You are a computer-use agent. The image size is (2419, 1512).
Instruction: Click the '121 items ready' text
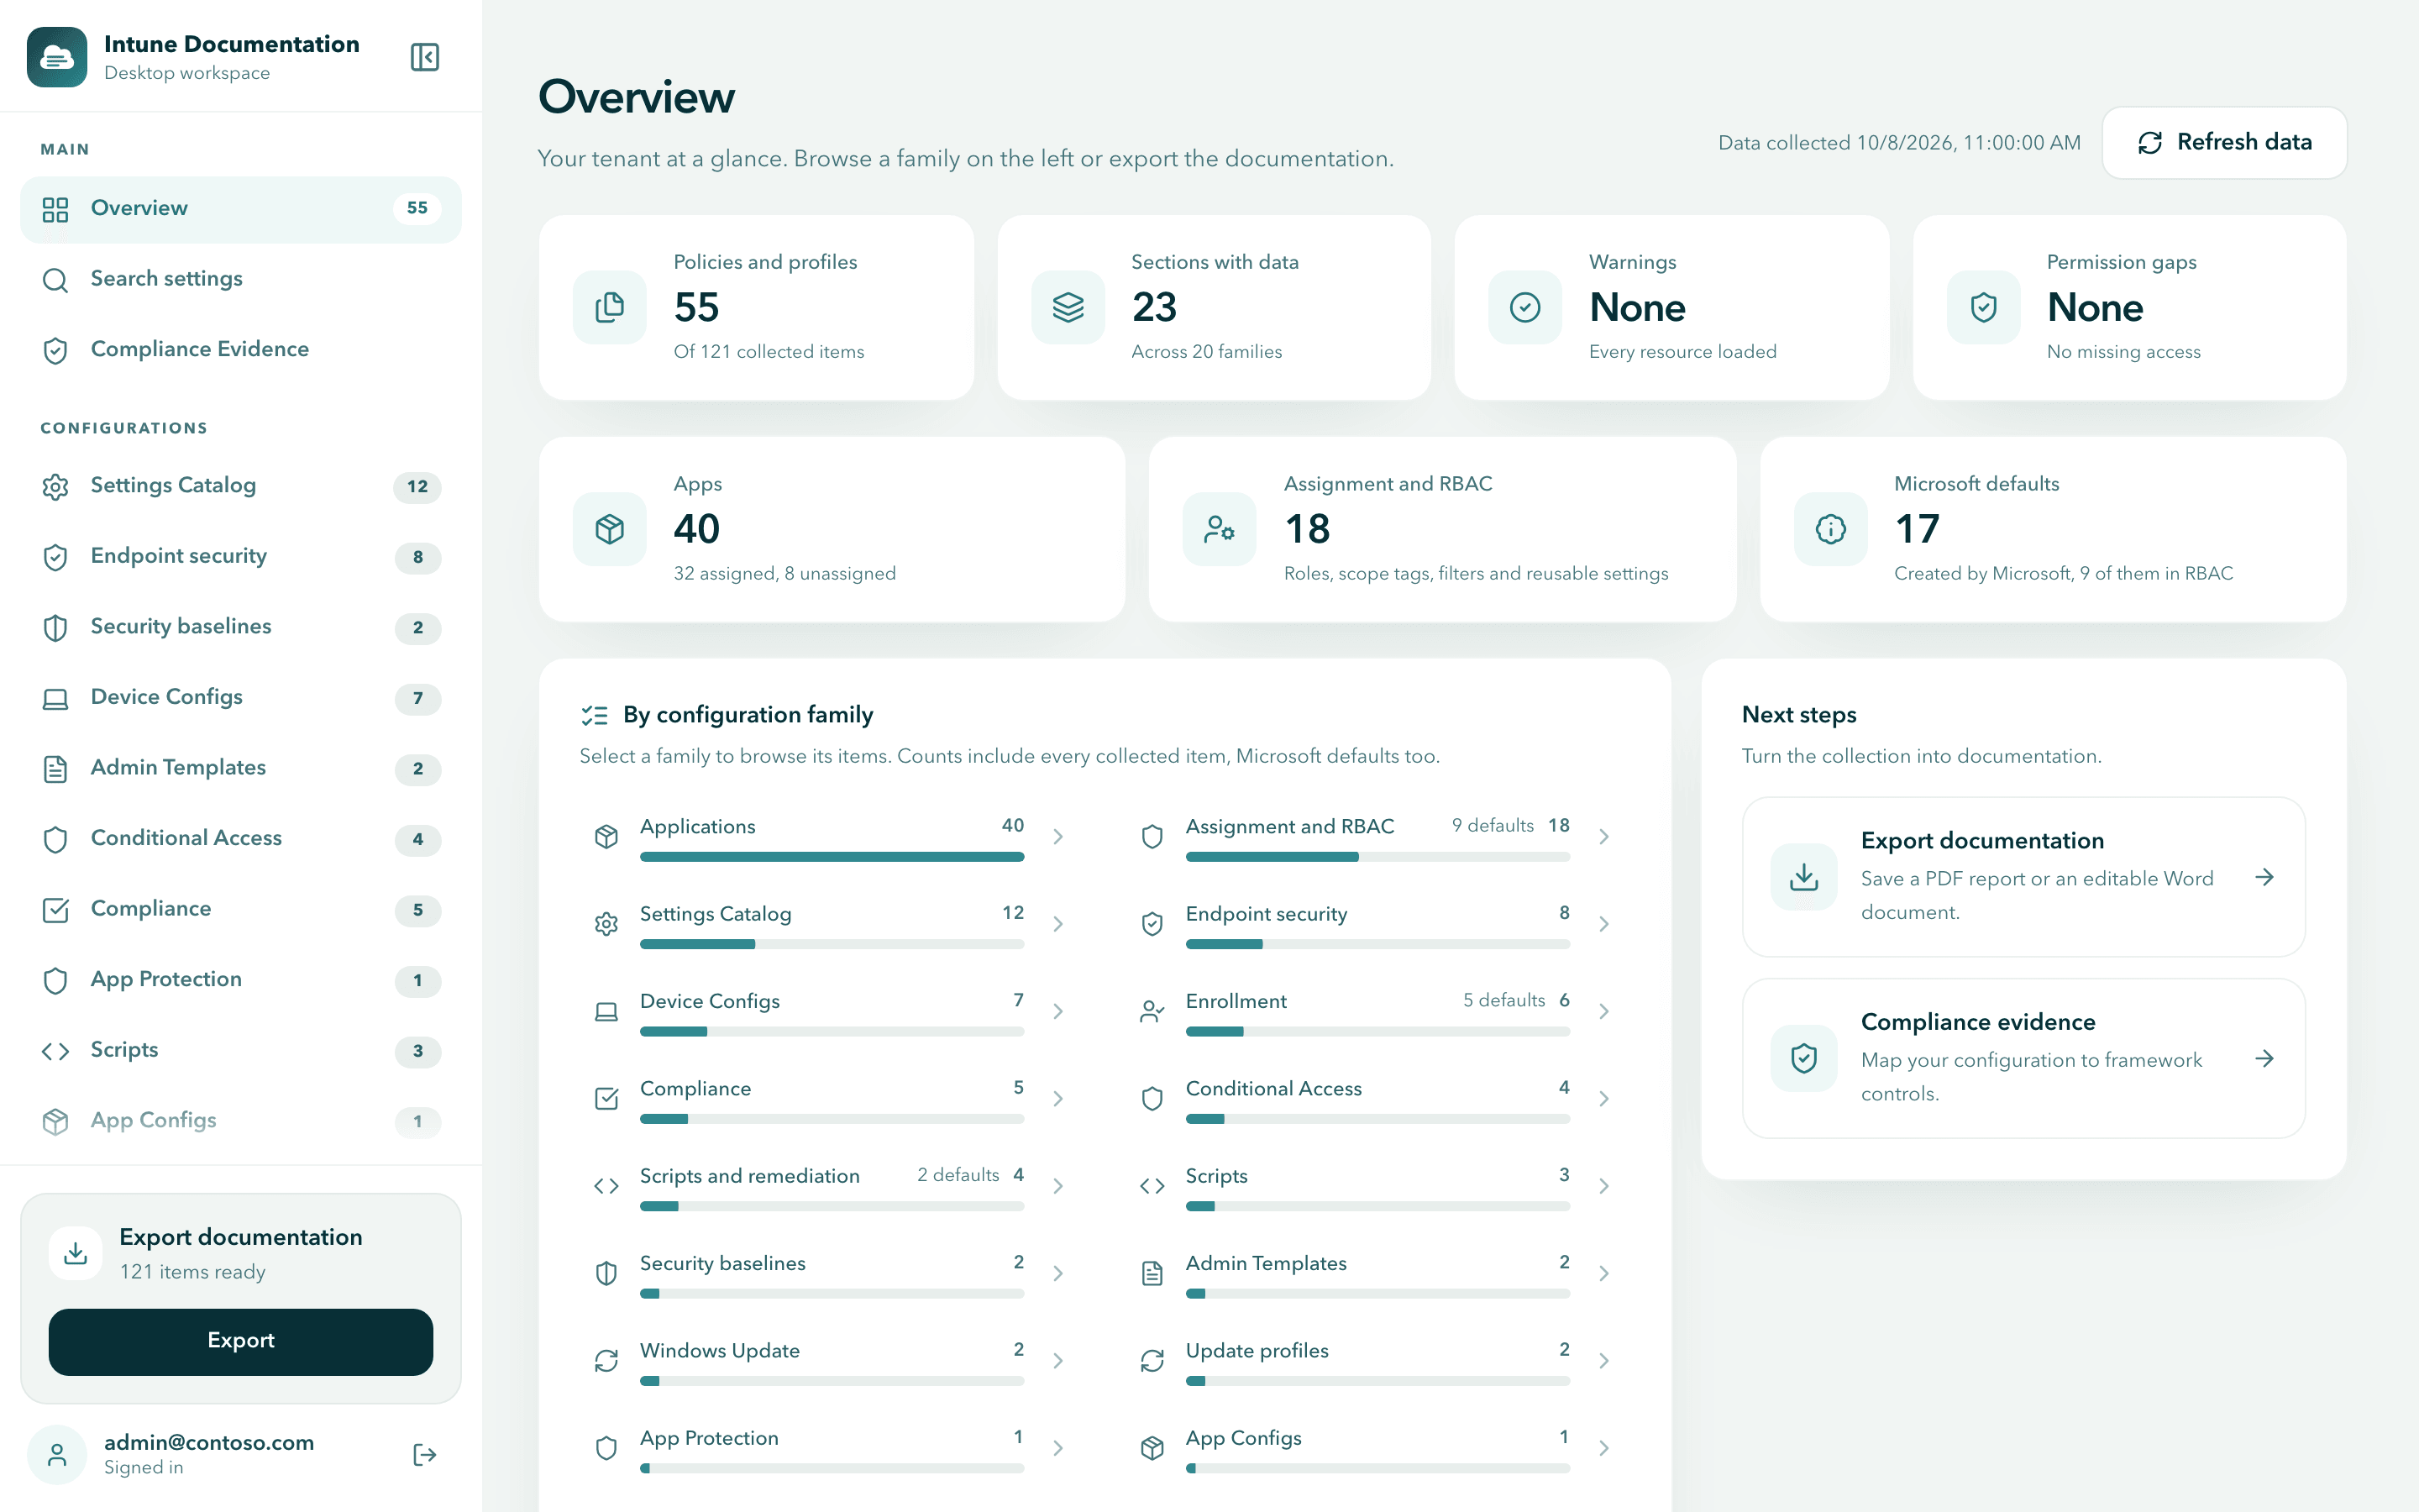[x=193, y=1272]
